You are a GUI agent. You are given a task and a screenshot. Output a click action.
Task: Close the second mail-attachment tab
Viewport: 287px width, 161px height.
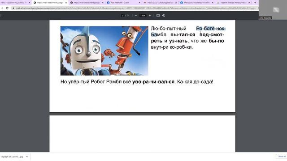click(103, 3)
